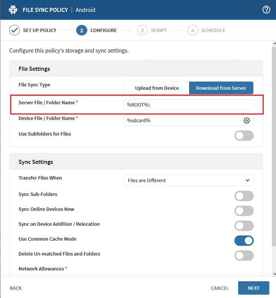
Task: Click the Android robot policy icon
Action: coord(13,10)
